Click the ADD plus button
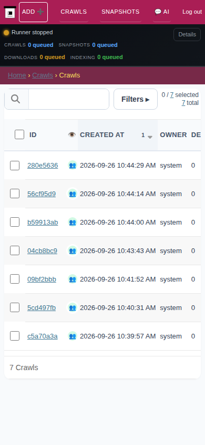 pyautogui.click(x=33, y=12)
